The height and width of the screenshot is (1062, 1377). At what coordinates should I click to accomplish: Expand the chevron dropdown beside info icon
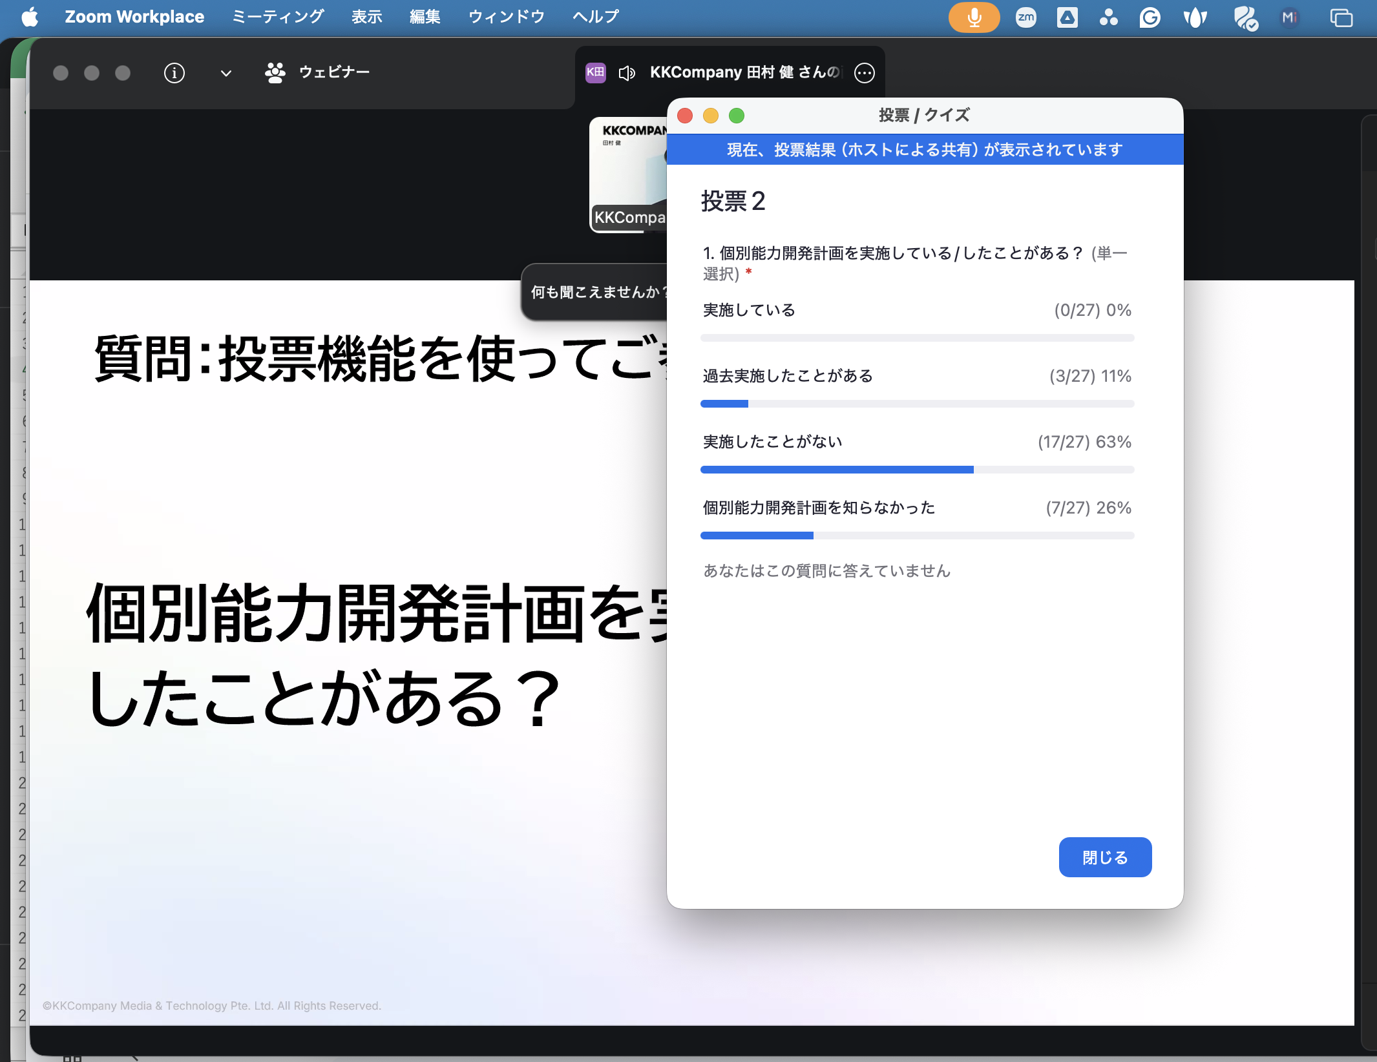226,74
